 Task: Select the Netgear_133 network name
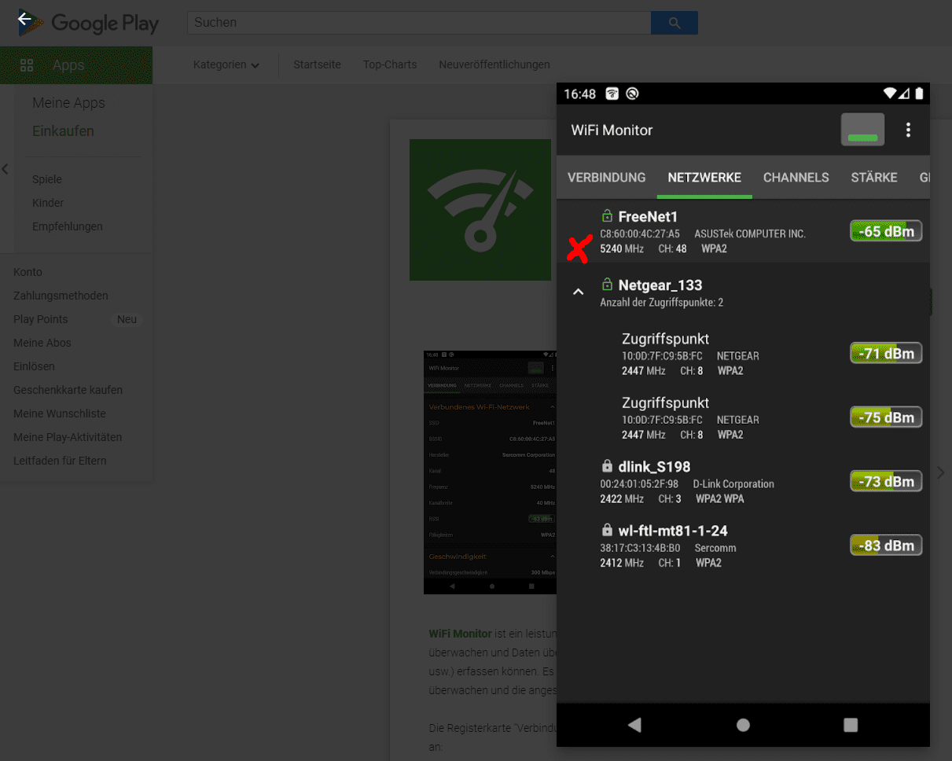(x=660, y=285)
